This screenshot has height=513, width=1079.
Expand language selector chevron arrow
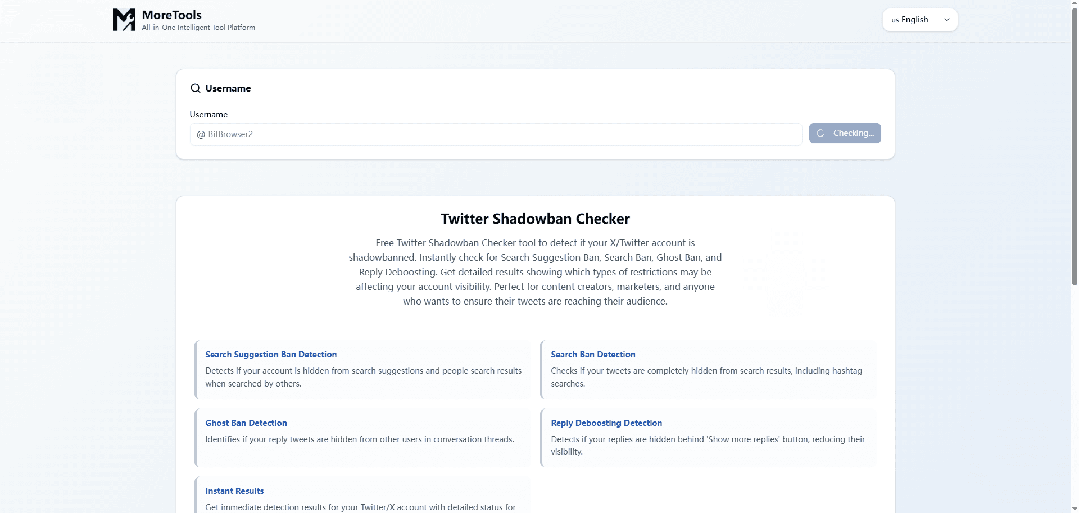[x=947, y=20]
